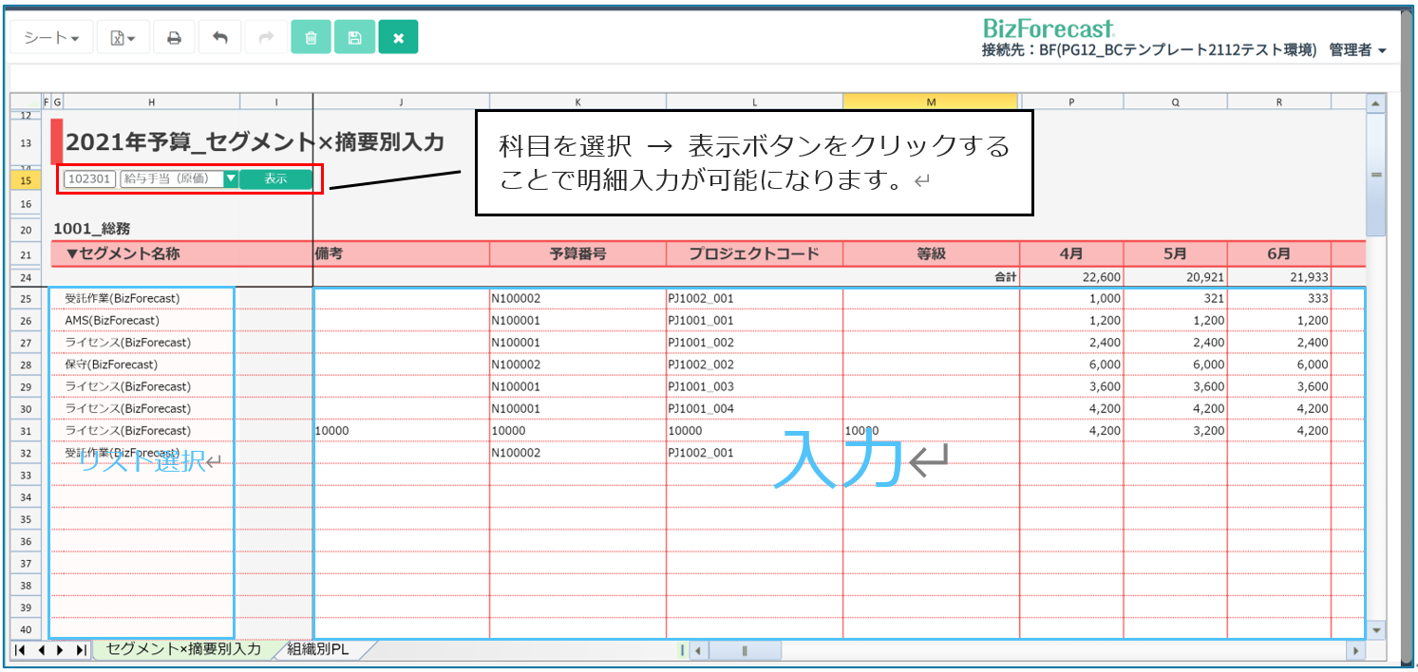Image resolution: width=1418 pixels, height=672 pixels.
Task: Select column M header
Action: (x=930, y=102)
